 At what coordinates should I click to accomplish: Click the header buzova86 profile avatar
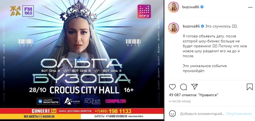(173, 7)
